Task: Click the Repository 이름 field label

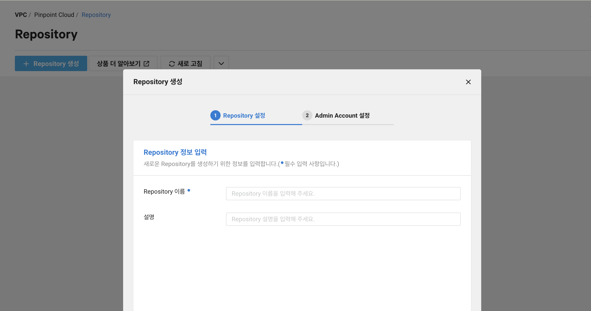Action: click(x=164, y=192)
